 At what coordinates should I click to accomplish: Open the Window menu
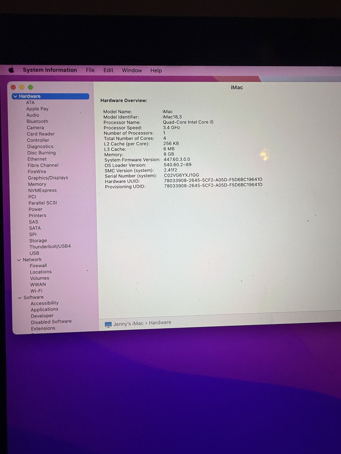132,70
